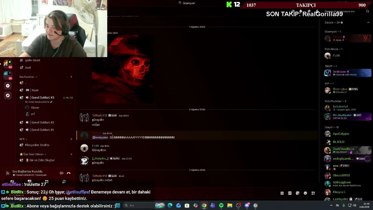This screenshot has width=373, height=210.
Task: Select user Gizem in the voice channel
Action: (35, 108)
